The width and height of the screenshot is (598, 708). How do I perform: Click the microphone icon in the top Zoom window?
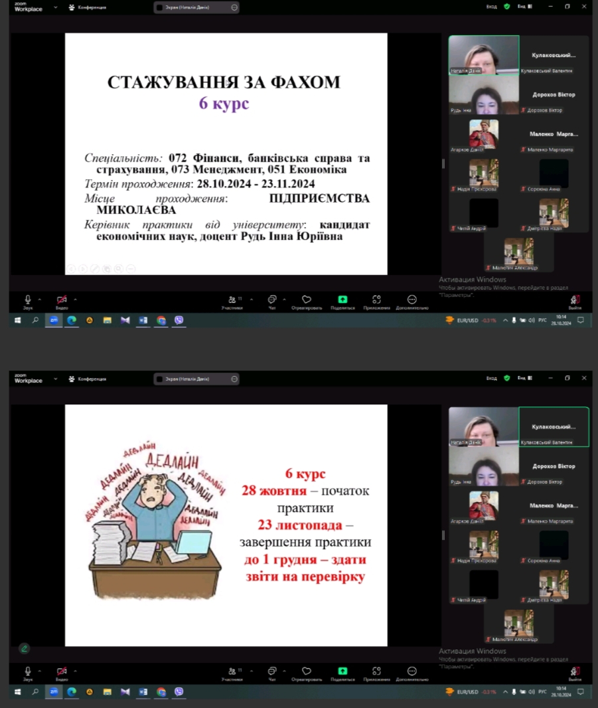point(28,300)
